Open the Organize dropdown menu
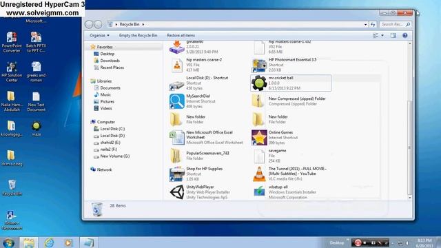The height and width of the screenshot is (248, 441). tap(99, 35)
